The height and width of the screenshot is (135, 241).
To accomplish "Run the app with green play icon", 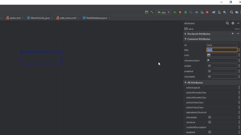I will [175, 12].
